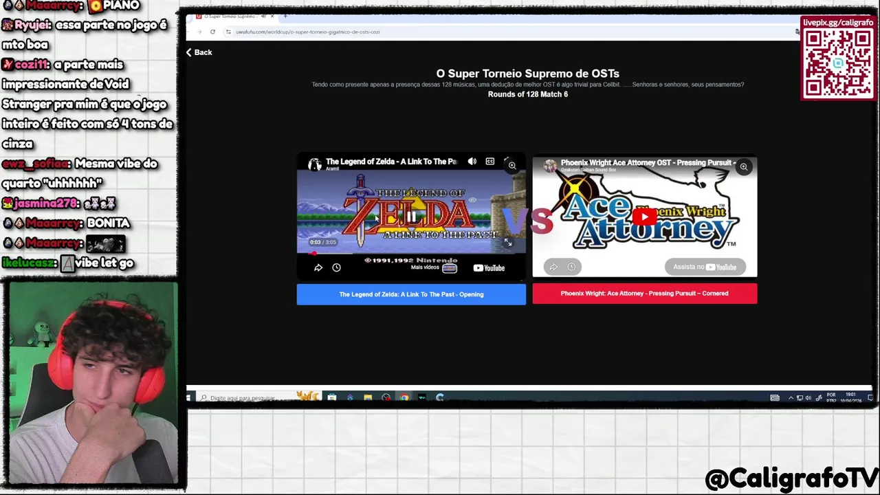
Task: Add the Ace Attorney video to Watch Later
Action: (x=571, y=267)
